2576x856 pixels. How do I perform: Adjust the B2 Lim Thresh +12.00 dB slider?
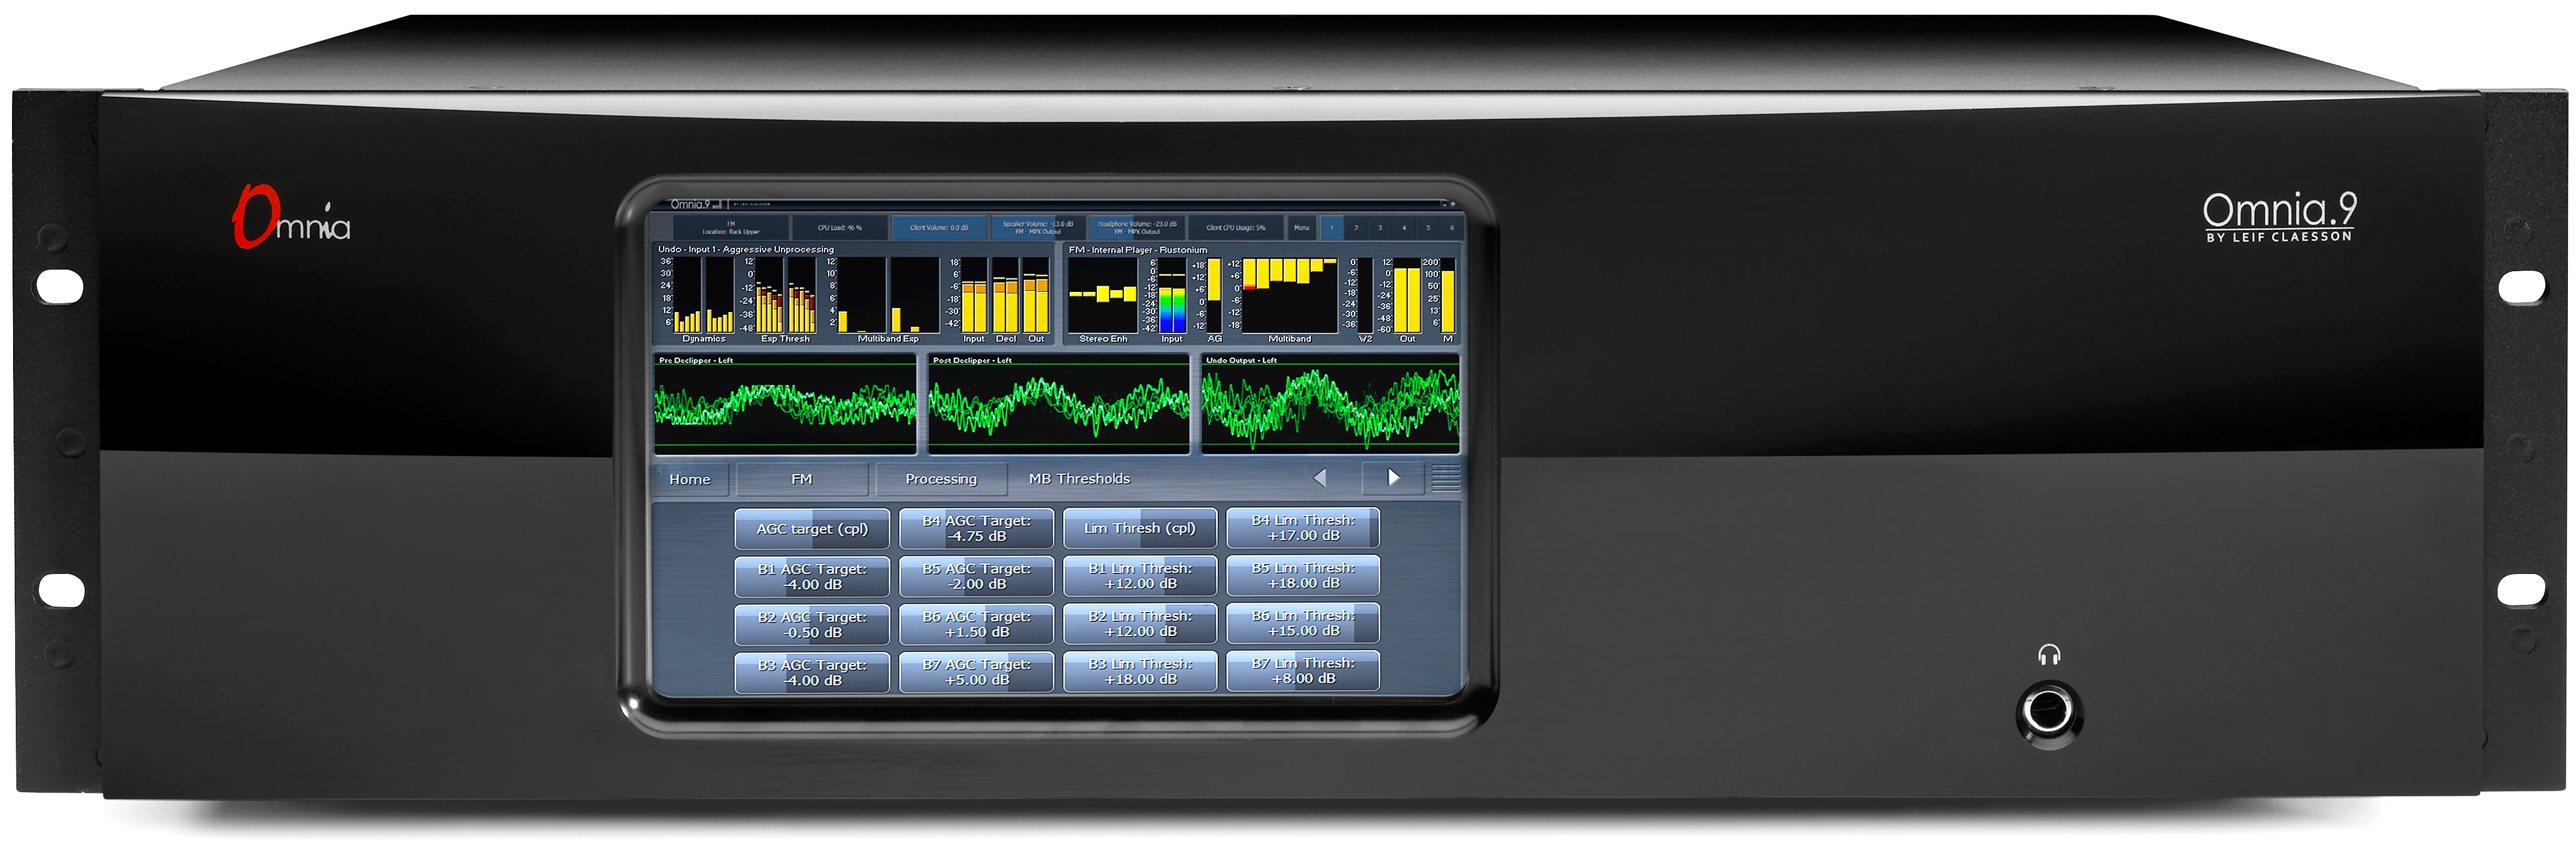coord(1139,623)
